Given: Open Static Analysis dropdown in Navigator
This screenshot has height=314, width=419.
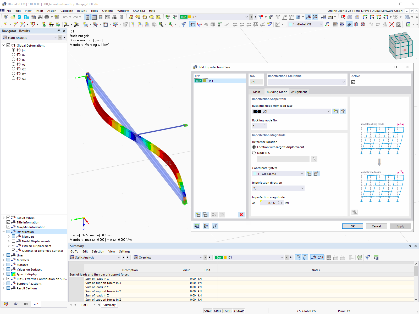Looking at the screenshot, I should (55, 38).
